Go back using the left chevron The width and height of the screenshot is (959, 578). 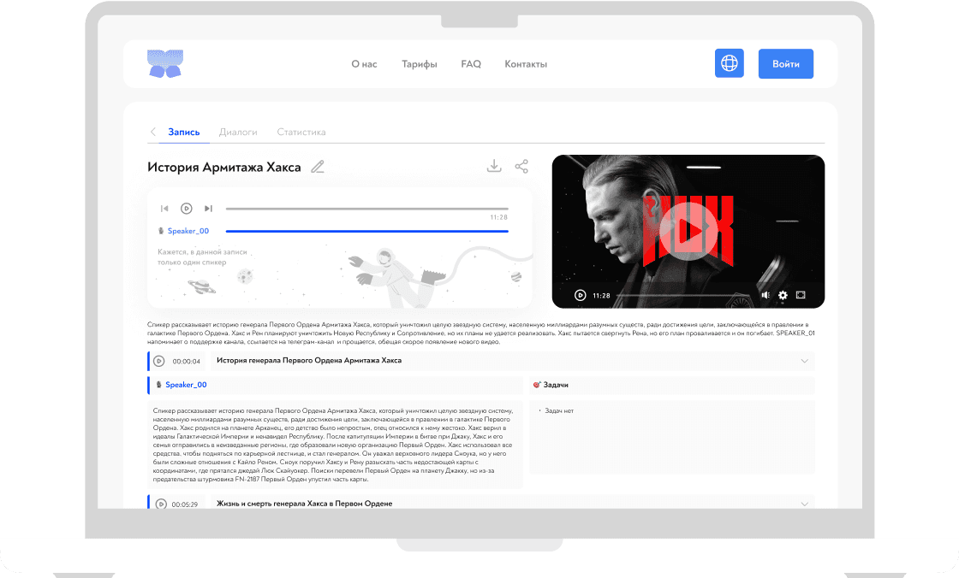pyautogui.click(x=153, y=133)
